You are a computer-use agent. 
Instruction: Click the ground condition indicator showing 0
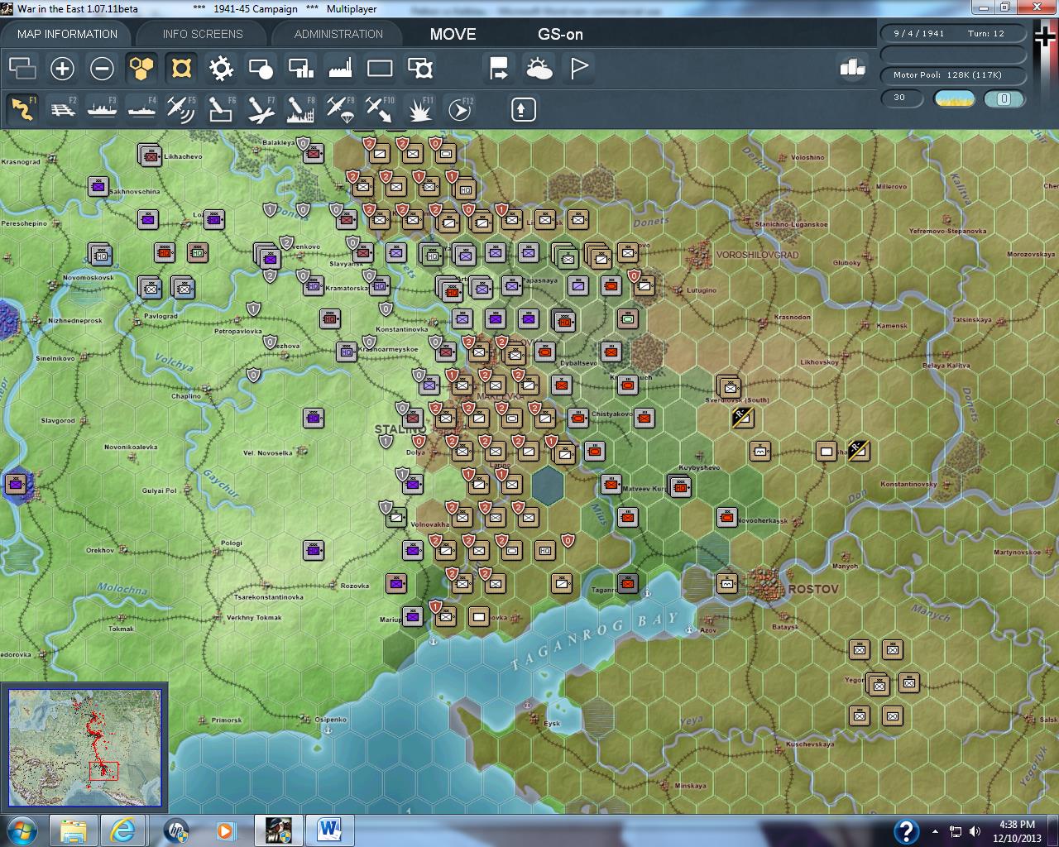(x=1004, y=99)
